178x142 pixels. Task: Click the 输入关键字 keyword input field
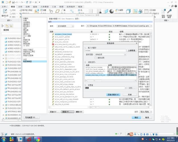[105, 51]
